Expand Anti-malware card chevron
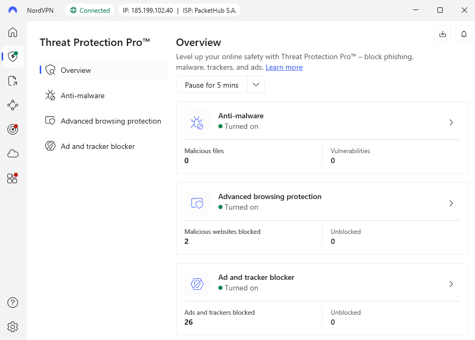Image resolution: width=475 pixels, height=340 pixels. point(451,122)
